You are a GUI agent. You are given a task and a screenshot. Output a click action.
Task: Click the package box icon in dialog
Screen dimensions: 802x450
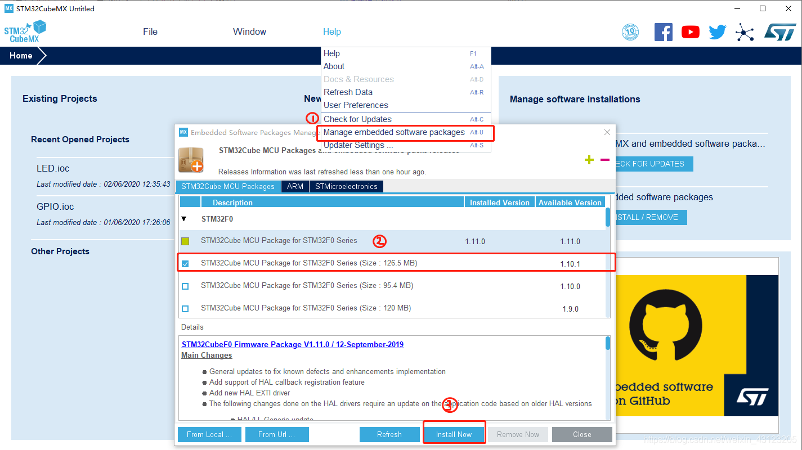click(191, 160)
